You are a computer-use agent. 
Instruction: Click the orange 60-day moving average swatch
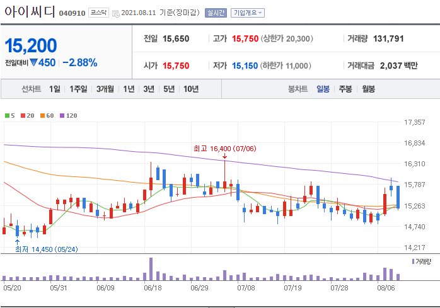point(43,115)
